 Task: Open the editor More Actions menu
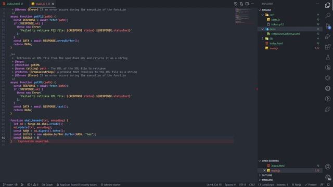click(252, 4)
